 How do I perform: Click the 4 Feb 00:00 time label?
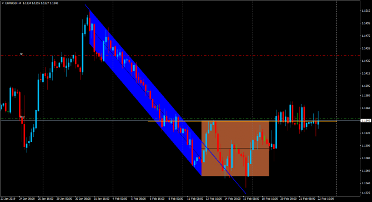[119, 199]
